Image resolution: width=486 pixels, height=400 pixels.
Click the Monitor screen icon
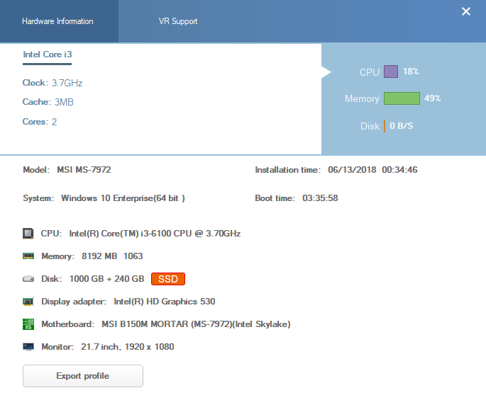(28, 347)
